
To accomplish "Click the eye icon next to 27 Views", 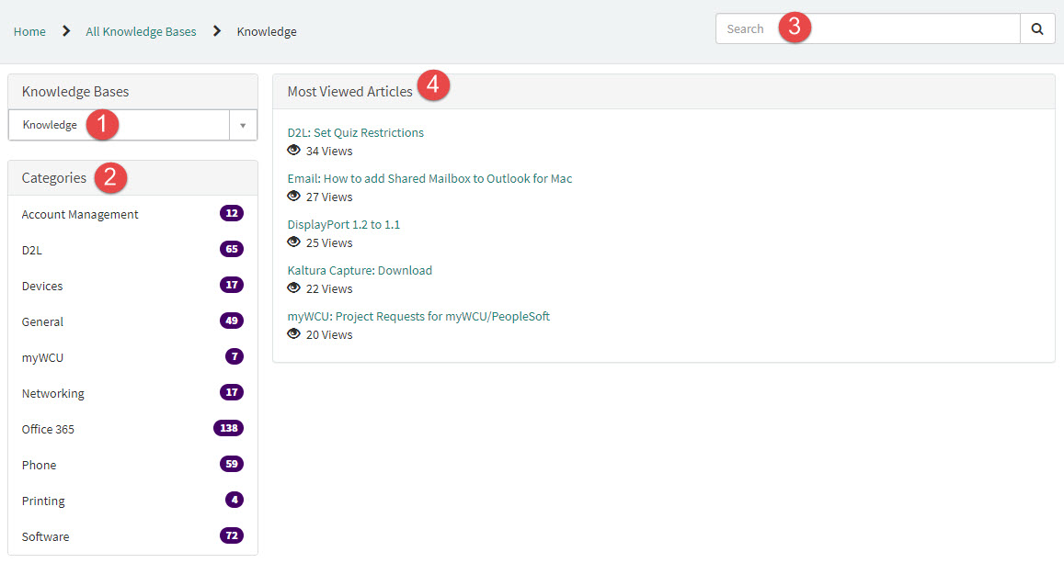I will 293,197.
